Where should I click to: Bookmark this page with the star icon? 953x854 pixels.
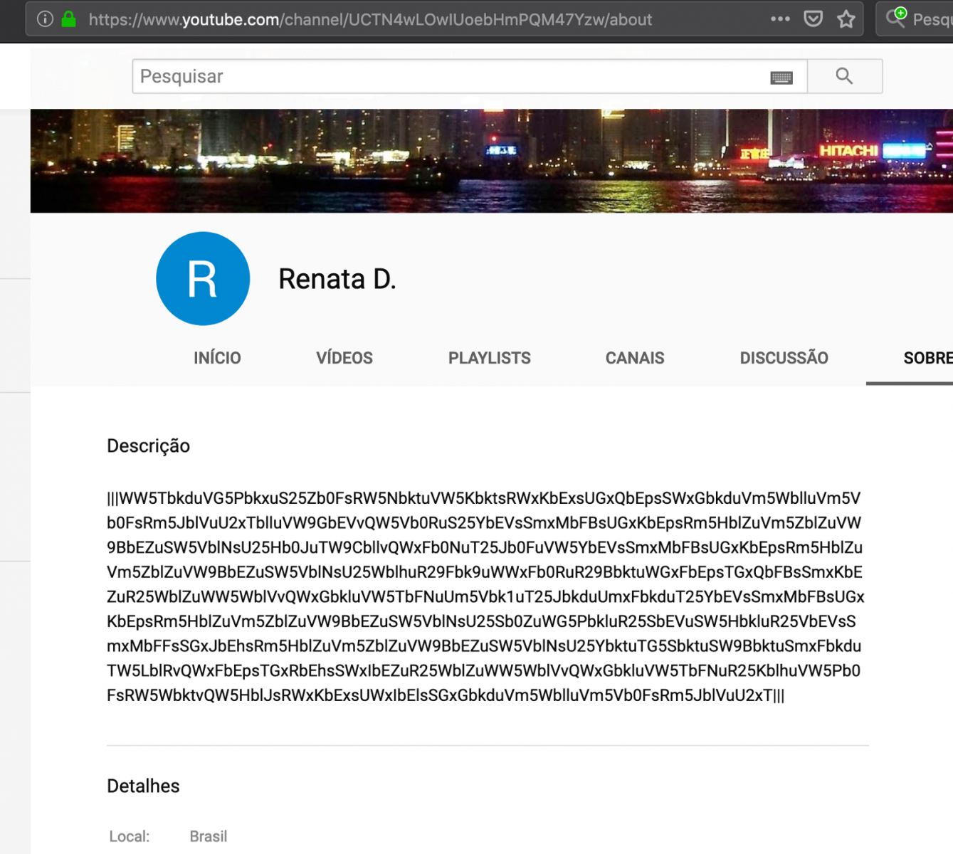[846, 19]
